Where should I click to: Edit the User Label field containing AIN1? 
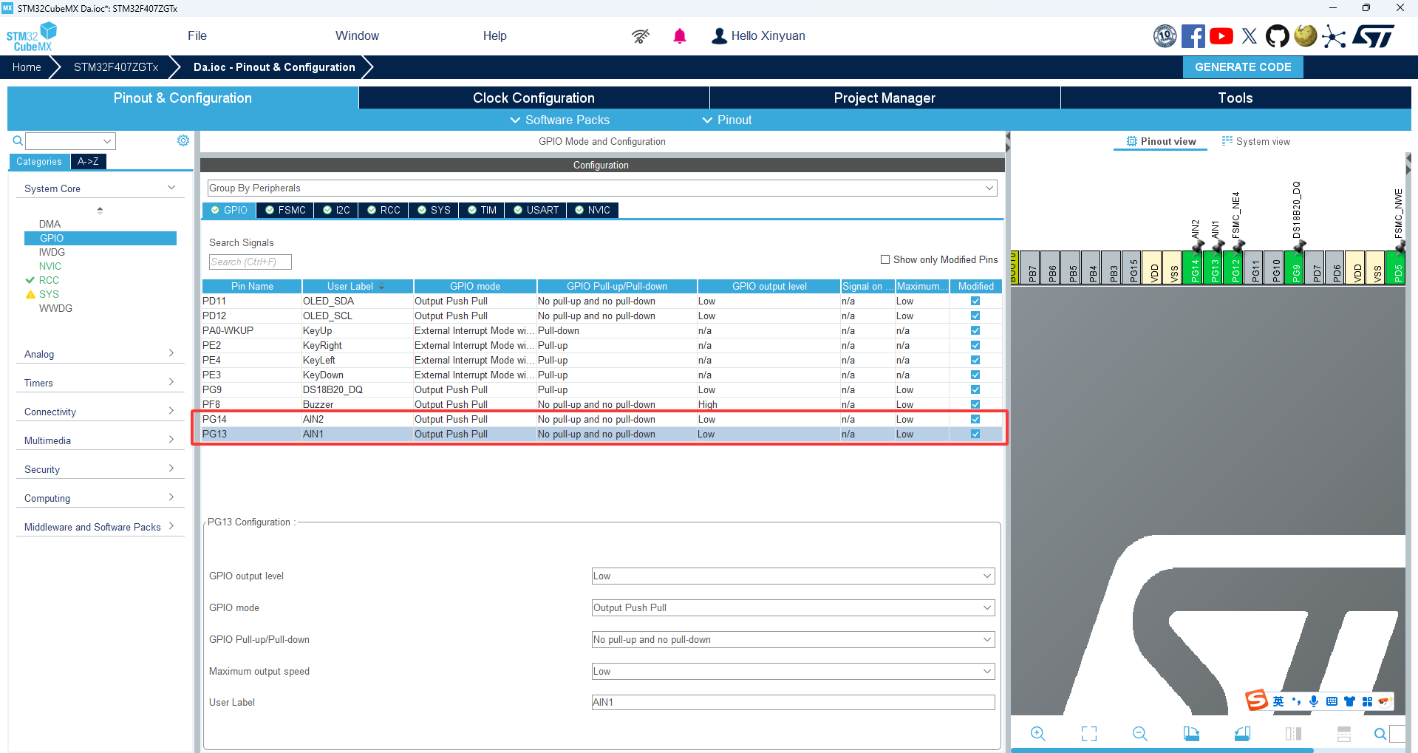(x=793, y=702)
